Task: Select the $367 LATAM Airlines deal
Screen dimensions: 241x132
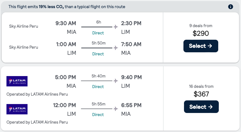Action: pos(201,107)
